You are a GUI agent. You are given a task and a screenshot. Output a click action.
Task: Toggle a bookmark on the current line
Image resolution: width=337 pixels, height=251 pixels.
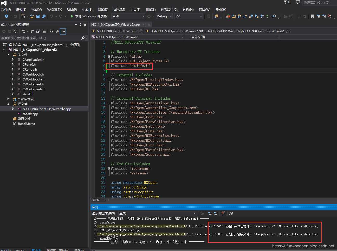(x=313, y=16)
